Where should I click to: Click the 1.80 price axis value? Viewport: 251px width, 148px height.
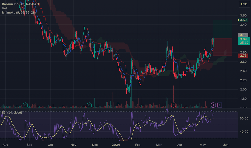[243, 99]
